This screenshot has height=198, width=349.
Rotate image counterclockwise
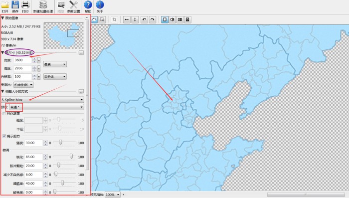point(144,19)
